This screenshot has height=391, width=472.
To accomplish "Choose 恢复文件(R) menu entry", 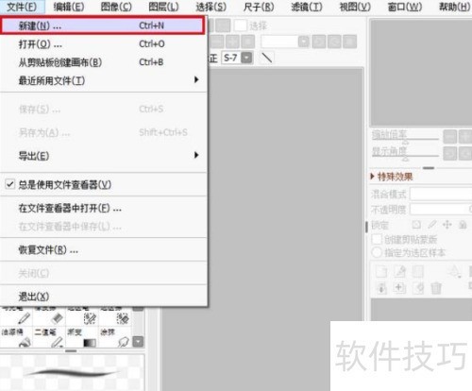I will (103, 250).
